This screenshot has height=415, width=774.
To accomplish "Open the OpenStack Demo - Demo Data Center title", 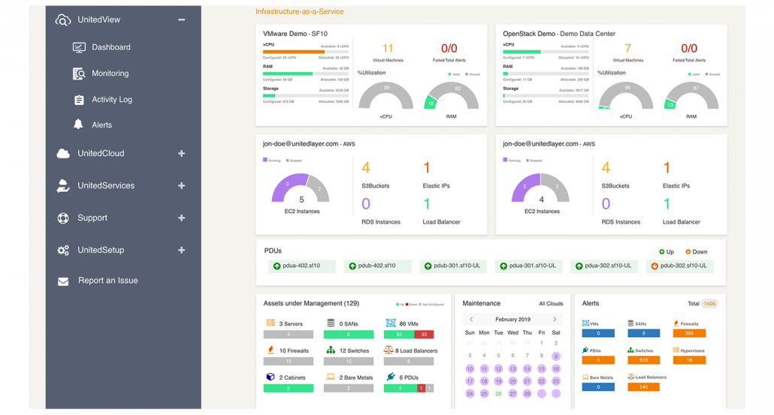I will click(559, 34).
